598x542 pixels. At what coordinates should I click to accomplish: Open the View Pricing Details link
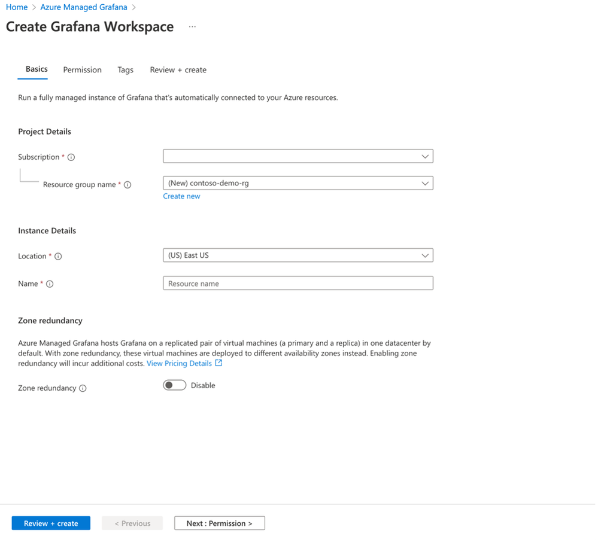[179, 364]
